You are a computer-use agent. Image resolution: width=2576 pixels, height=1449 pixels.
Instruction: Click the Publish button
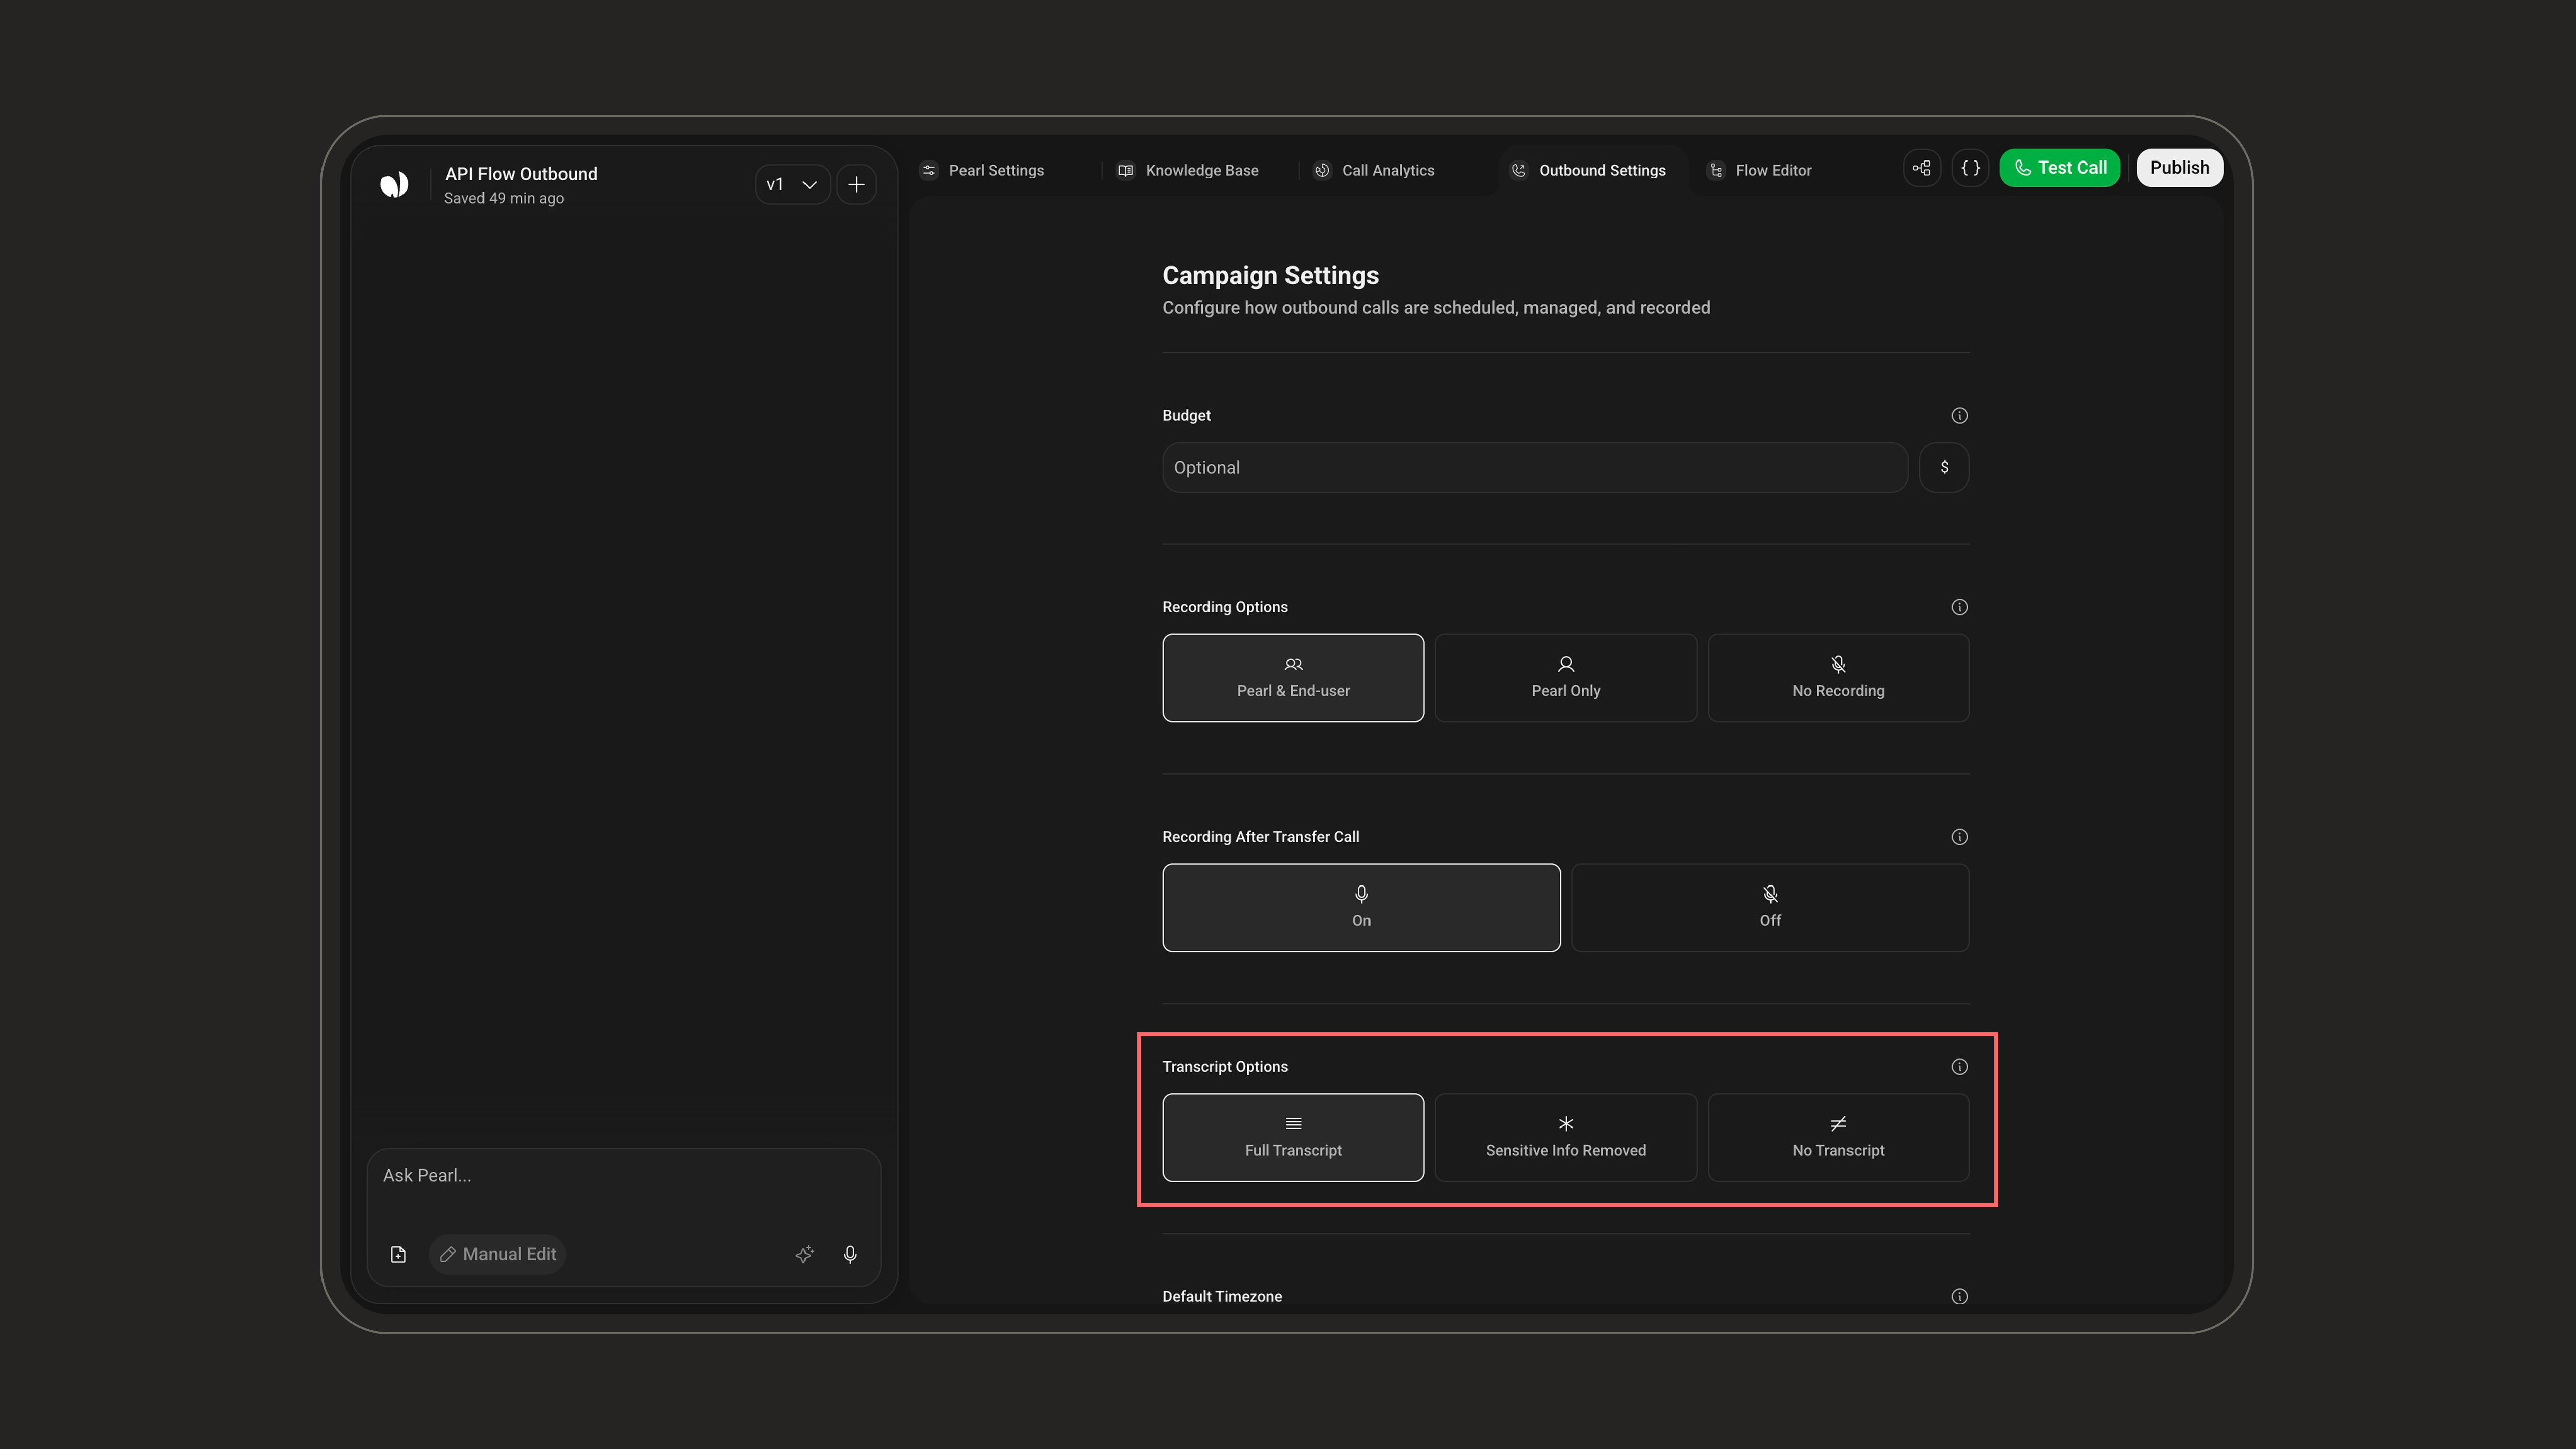2180,168
